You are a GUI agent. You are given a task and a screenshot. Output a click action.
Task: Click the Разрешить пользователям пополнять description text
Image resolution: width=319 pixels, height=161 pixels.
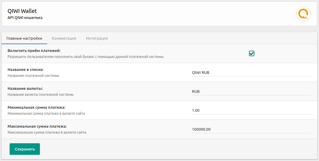[86, 57]
